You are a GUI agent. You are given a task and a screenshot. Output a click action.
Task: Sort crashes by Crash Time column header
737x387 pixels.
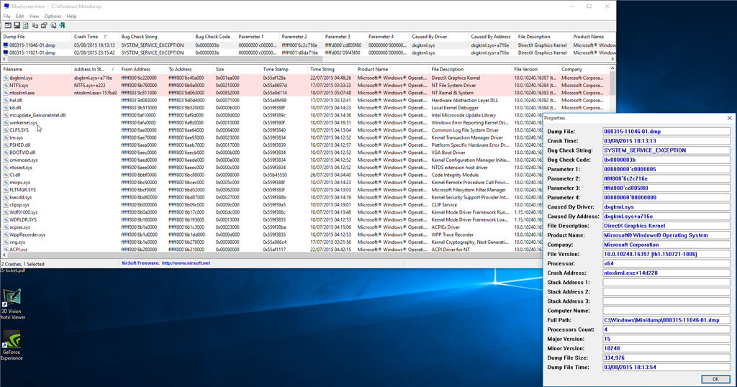(x=94, y=37)
